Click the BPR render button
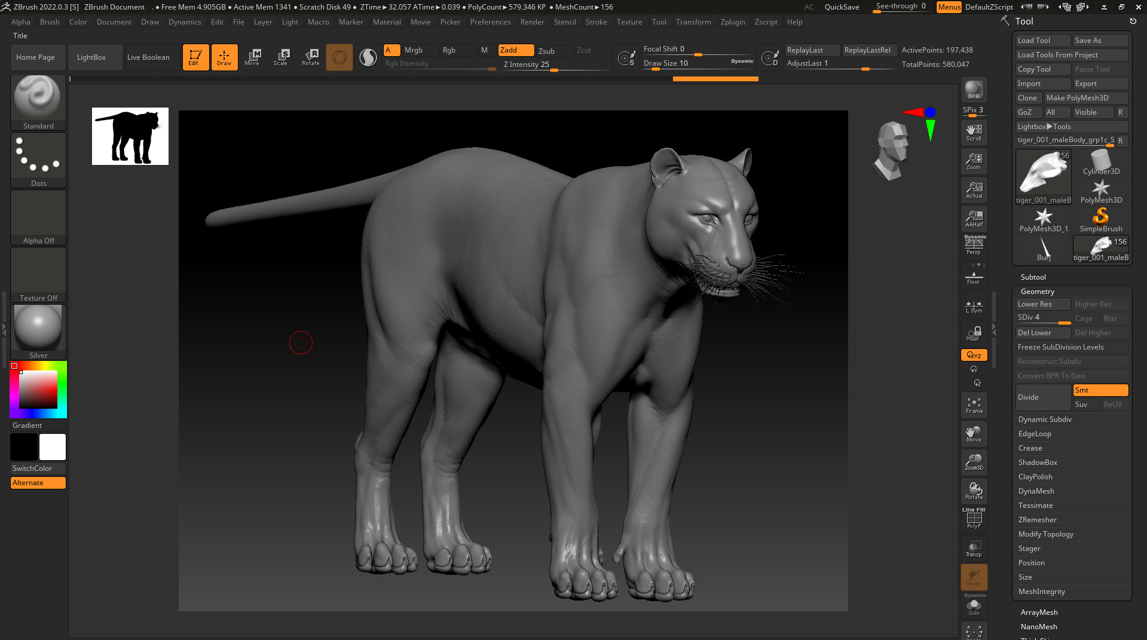Screen dimensions: 1147x640 tap(974, 90)
